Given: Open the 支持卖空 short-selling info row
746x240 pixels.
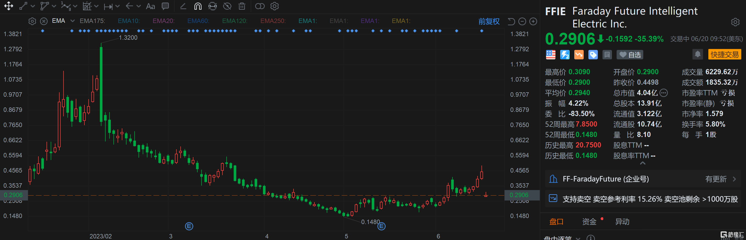Looking at the screenshot, I should pos(643,199).
